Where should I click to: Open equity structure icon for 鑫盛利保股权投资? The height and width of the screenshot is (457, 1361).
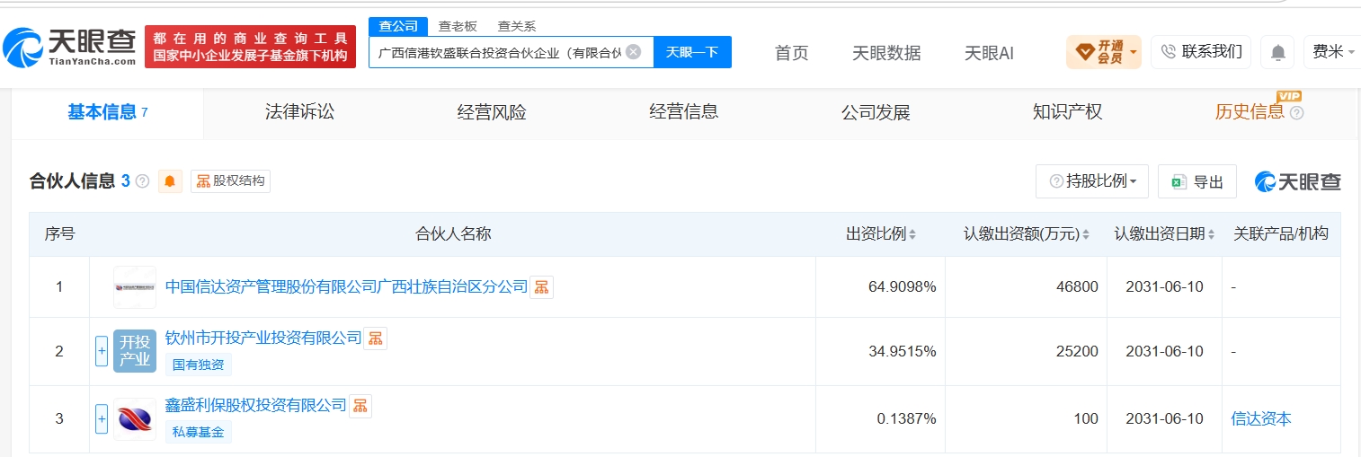[360, 406]
